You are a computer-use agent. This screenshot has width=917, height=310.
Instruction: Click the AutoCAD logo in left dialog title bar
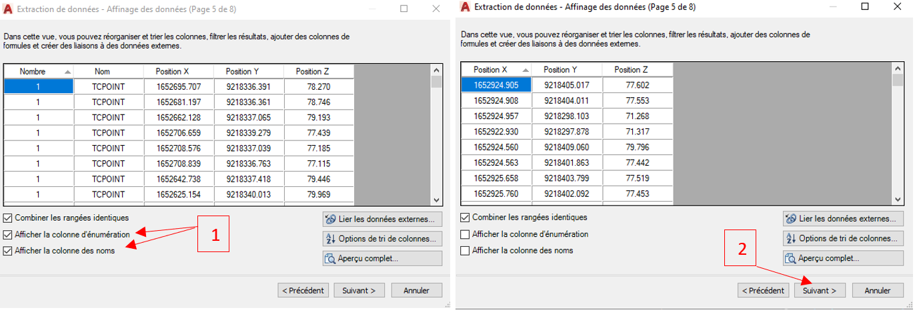coord(9,9)
